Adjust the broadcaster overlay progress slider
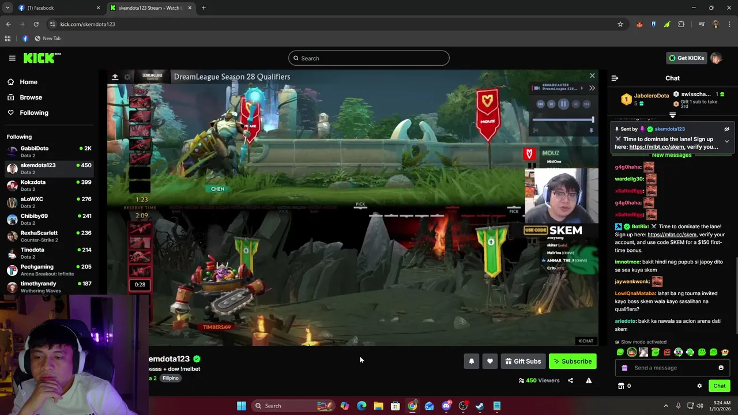Image resolution: width=738 pixels, height=415 pixels. coord(563,120)
